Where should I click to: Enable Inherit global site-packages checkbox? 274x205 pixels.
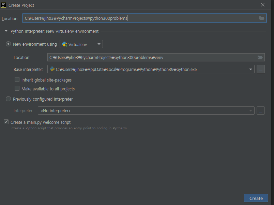tap(17, 79)
